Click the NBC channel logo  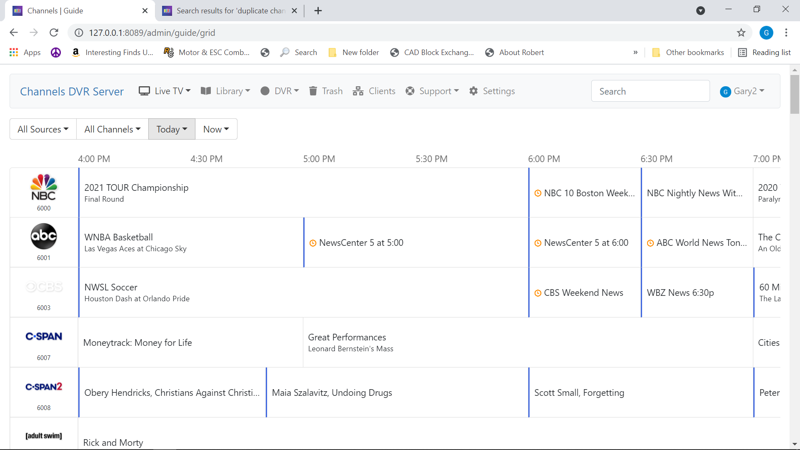pyautogui.click(x=44, y=187)
